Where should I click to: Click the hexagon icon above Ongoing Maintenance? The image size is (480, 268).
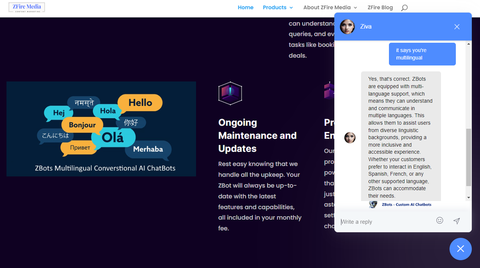[x=230, y=93]
